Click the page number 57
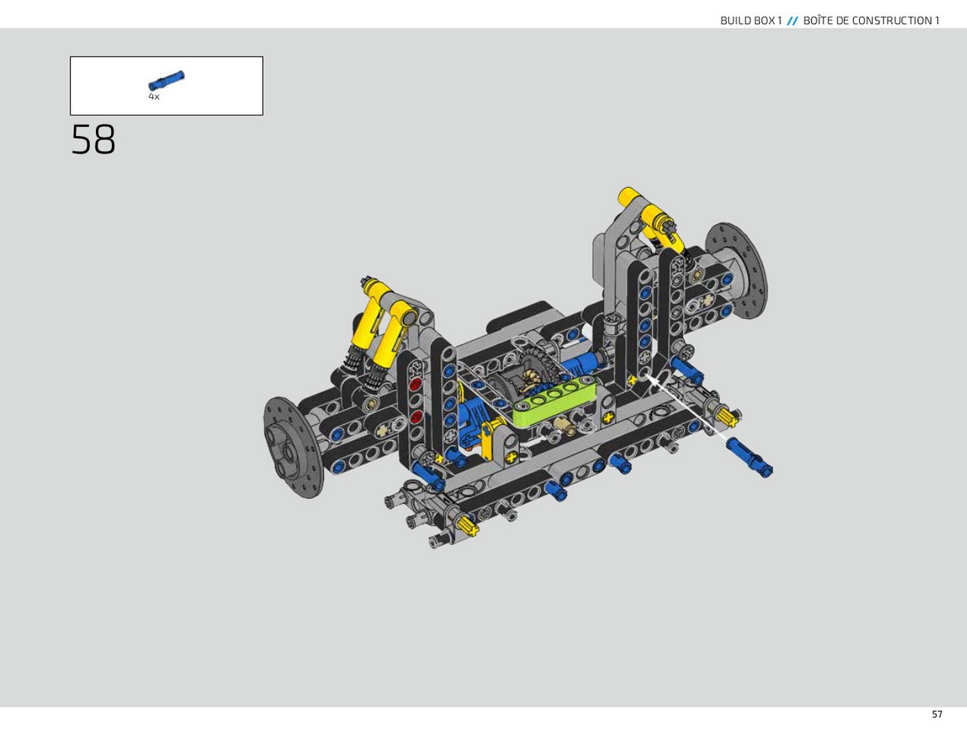This screenshot has height=735, width=967. [x=937, y=714]
